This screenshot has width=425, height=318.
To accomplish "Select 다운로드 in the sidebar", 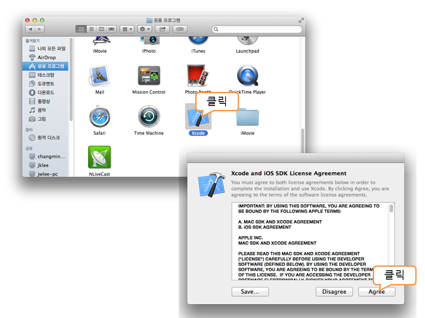I will coord(46,92).
